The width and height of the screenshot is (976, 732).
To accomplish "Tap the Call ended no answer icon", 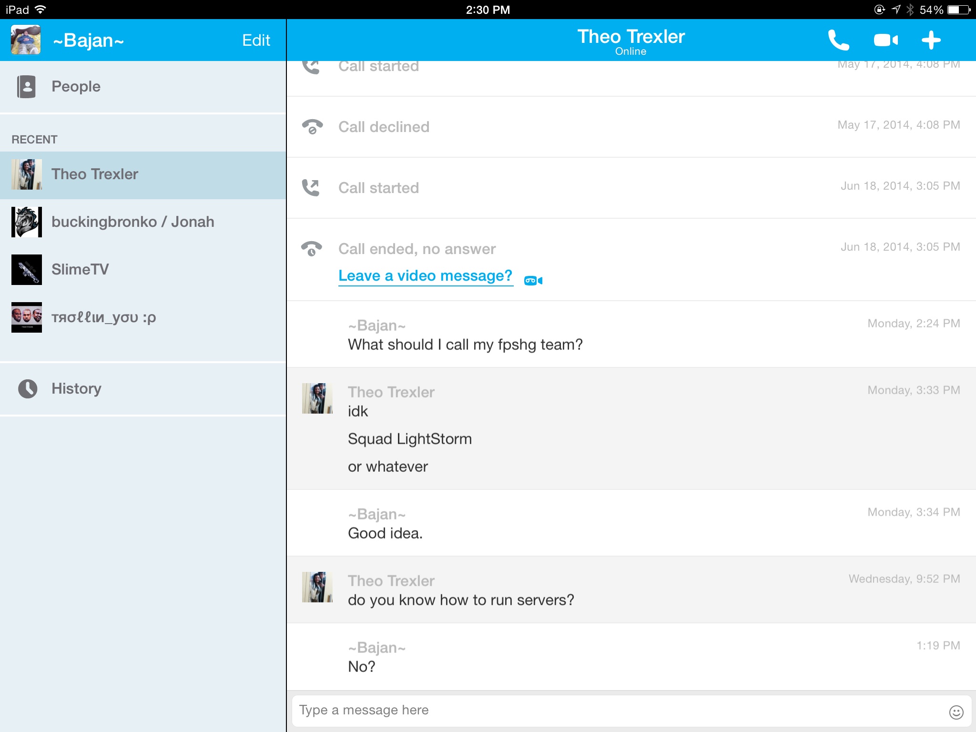I will point(311,249).
